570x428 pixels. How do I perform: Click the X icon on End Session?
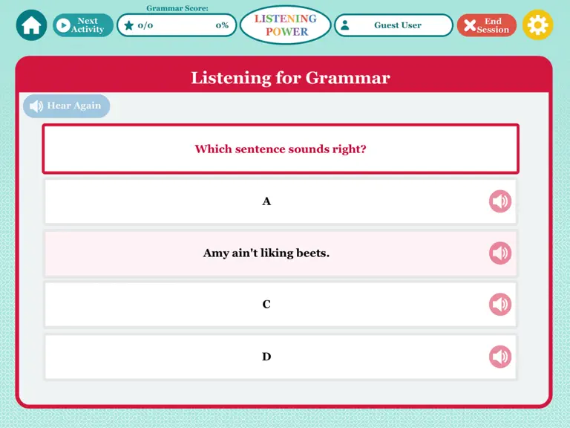[470, 25]
